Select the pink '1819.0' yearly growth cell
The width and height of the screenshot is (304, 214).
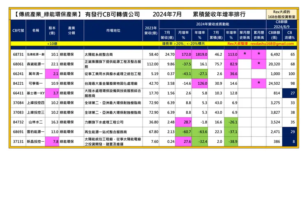pyautogui.click(x=200, y=54)
